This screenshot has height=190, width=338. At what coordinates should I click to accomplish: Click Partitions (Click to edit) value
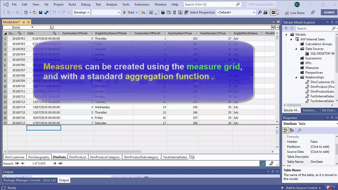320,147
